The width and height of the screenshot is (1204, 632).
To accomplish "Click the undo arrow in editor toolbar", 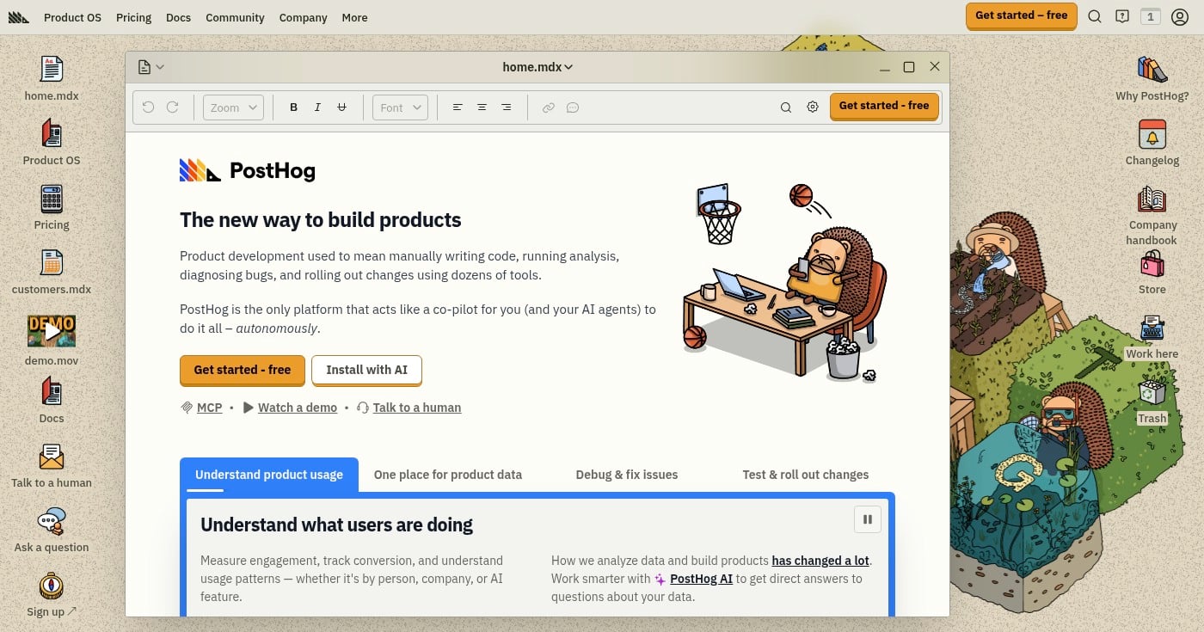I will click(x=148, y=107).
